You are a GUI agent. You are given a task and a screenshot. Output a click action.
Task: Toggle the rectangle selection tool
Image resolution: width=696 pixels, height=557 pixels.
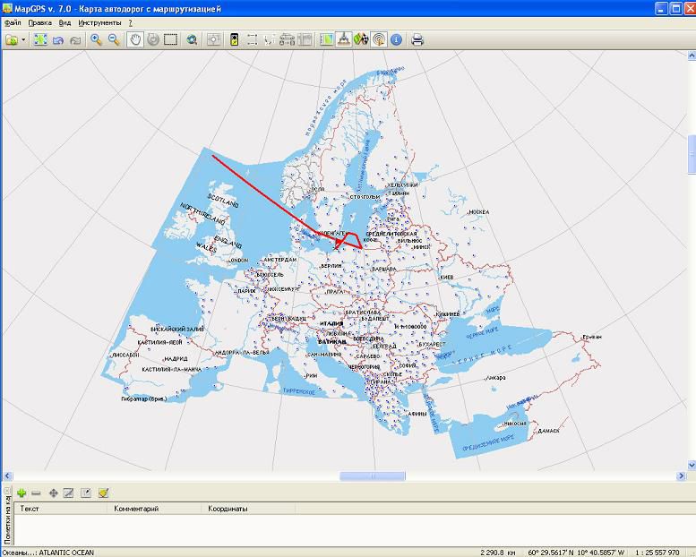click(170, 39)
